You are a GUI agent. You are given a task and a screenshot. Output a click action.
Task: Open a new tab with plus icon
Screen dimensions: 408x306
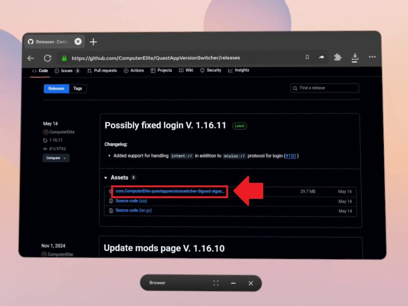pyautogui.click(x=93, y=42)
